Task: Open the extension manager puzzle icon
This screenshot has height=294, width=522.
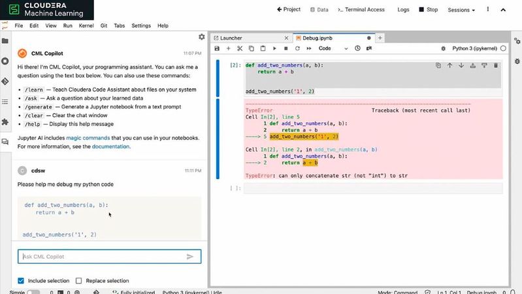Action: (5, 122)
